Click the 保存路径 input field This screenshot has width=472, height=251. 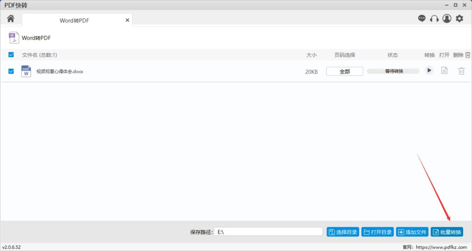pos(268,232)
